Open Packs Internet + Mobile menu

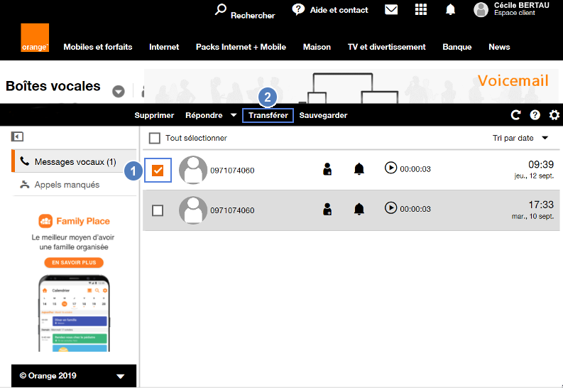[x=241, y=47]
